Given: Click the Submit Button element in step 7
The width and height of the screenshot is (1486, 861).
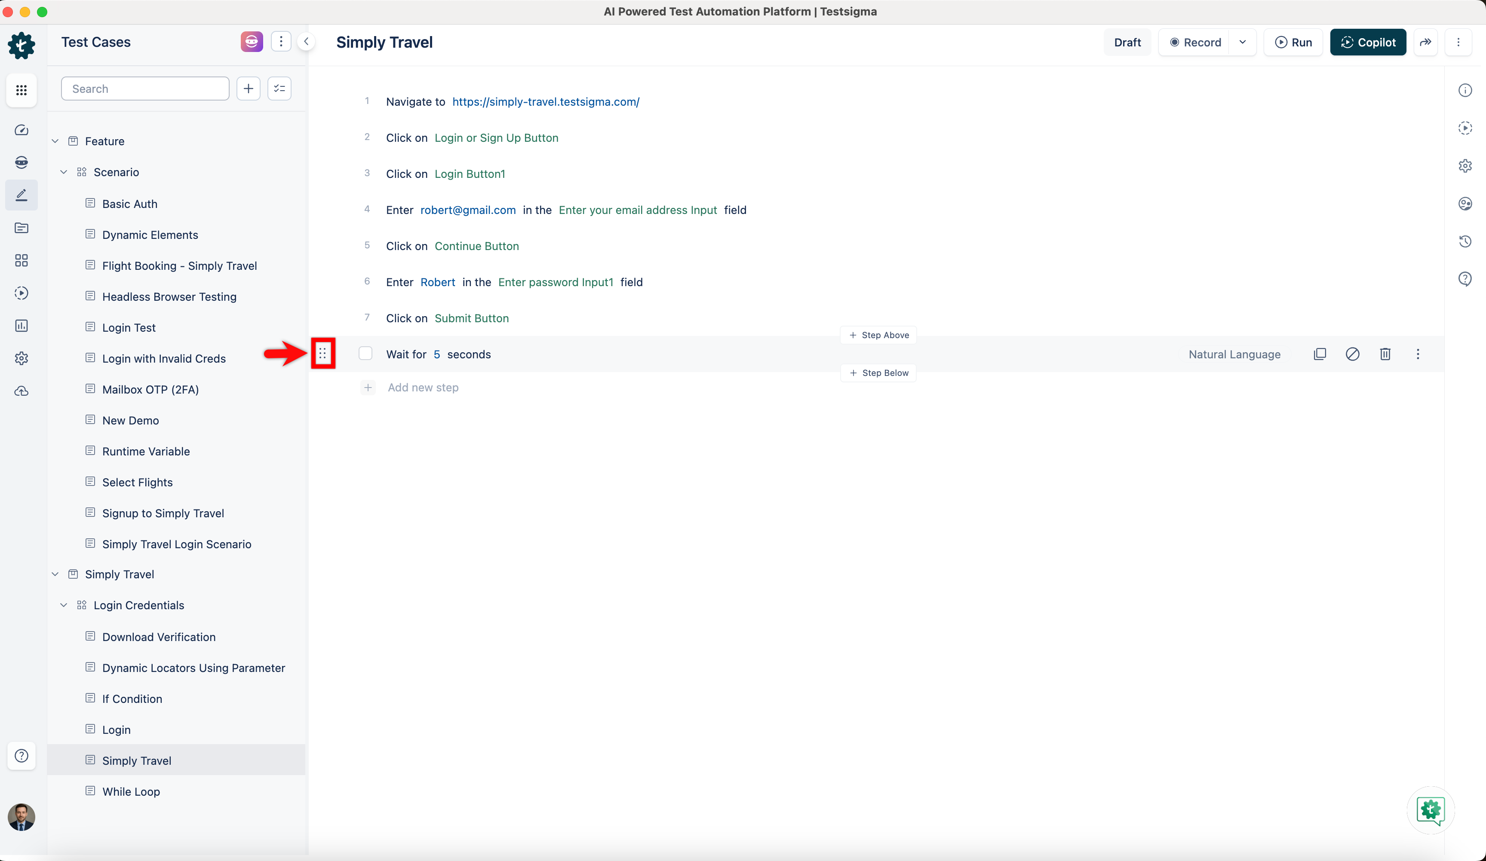Looking at the screenshot, I should (x=472, y=318).
